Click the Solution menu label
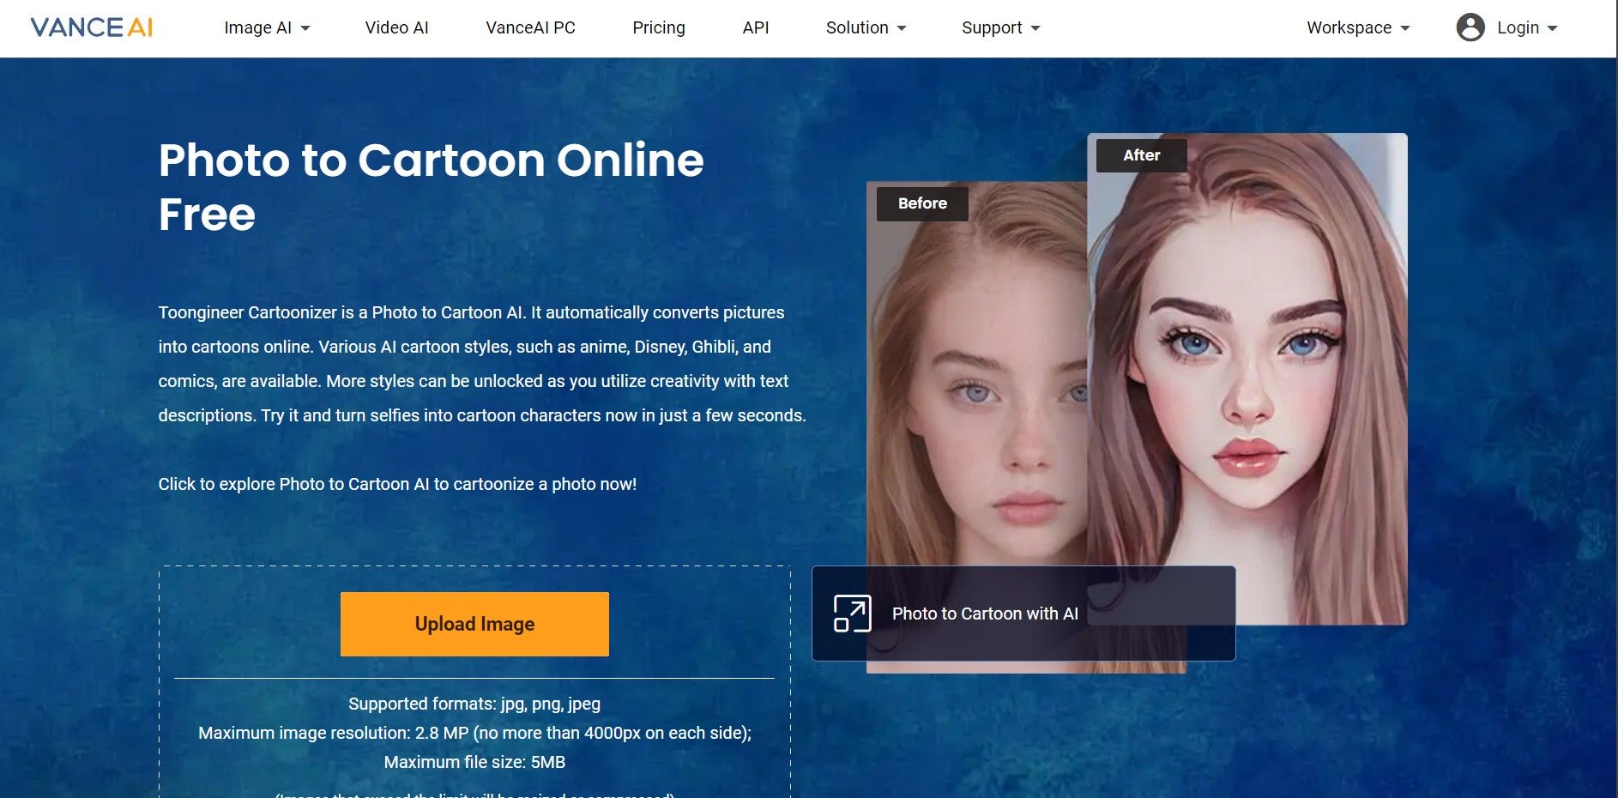Screen dimensions: 1618x798 click(857, 27)
